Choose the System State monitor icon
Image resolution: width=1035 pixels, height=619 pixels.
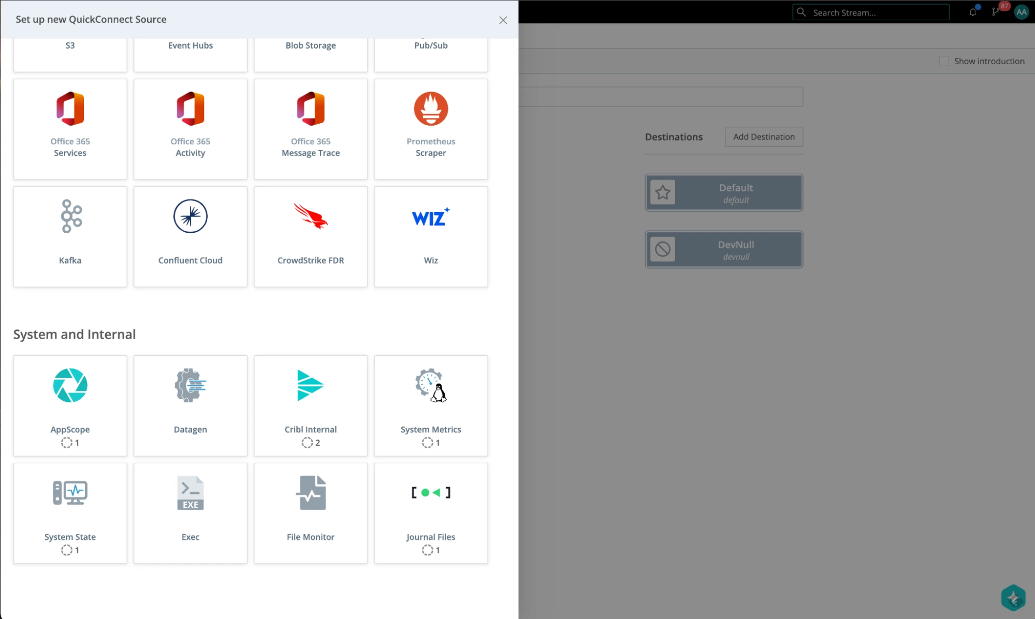click(70, 493)
